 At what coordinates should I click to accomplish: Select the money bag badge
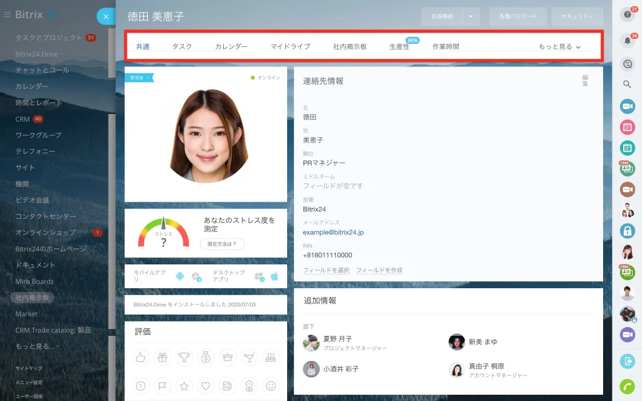pyautogui.click(x=206, y=357)
